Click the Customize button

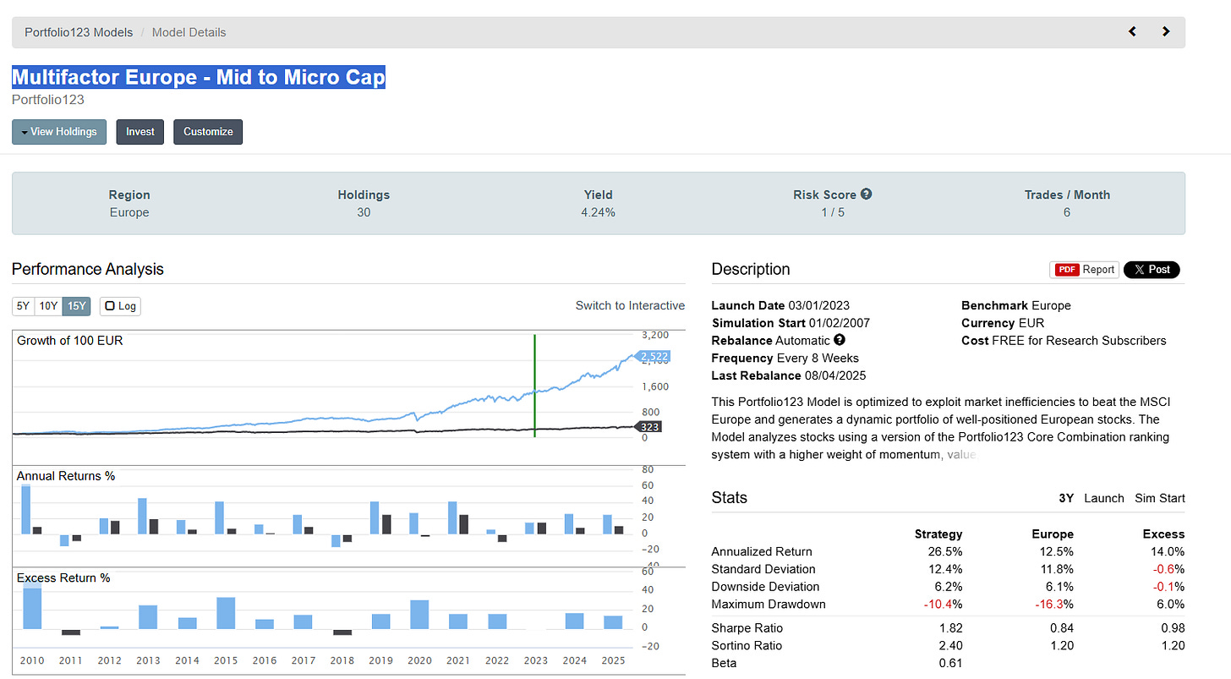pyautogui.click(x=208, y=132)
